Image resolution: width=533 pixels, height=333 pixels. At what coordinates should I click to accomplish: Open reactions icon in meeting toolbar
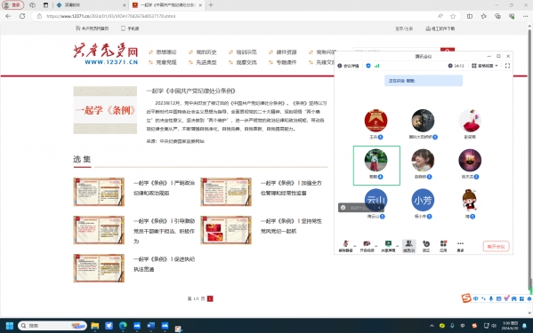tap(426, 246)
